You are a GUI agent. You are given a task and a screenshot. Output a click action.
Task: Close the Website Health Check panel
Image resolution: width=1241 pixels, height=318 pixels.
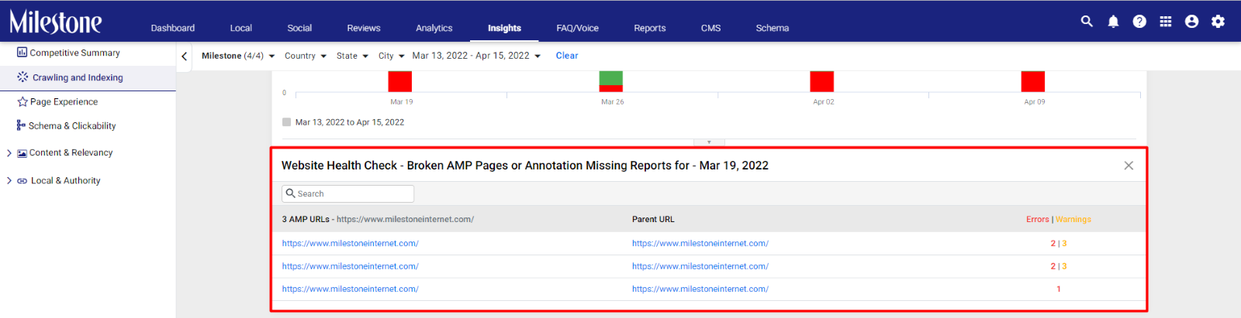point(1129,166)
